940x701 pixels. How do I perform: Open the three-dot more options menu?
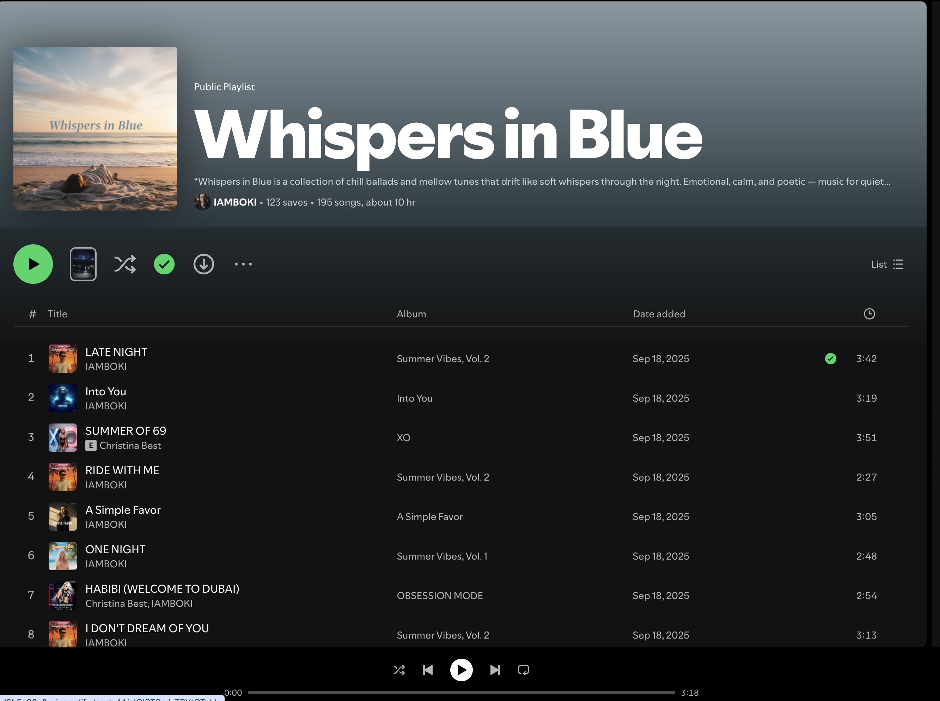click(243, 264)
